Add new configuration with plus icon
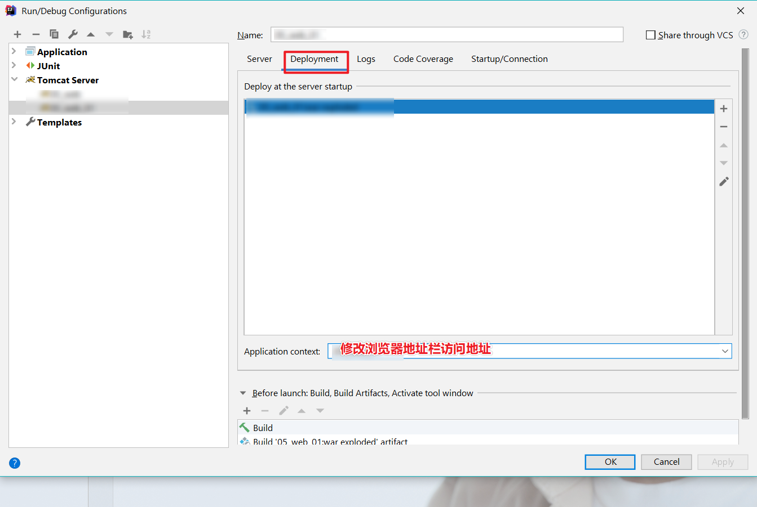Image resolution: width=757 pixels, height=507 pixels. pos(17,34)
